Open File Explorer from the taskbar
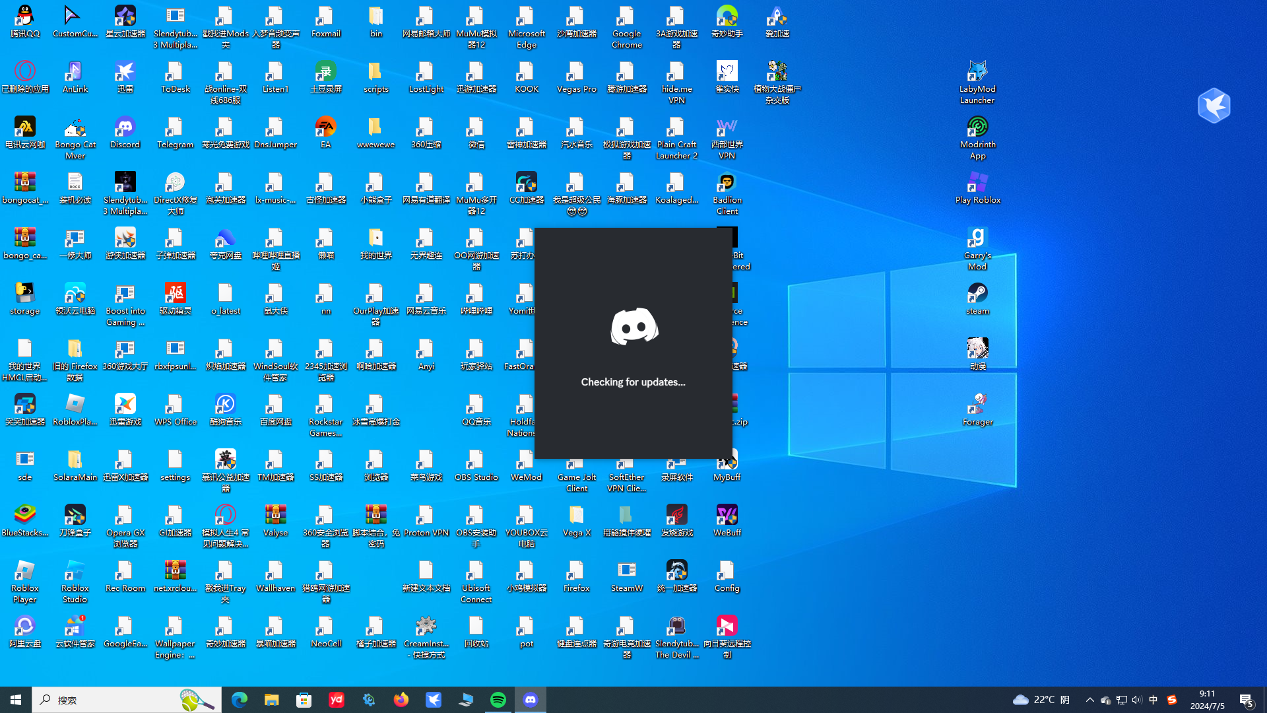 tap(271, 700)
